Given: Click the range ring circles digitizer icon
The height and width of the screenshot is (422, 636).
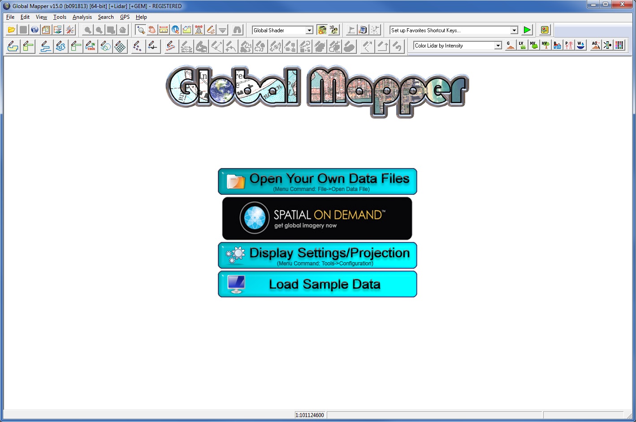Looking at the screenshot, I should [x=106, y=46].
